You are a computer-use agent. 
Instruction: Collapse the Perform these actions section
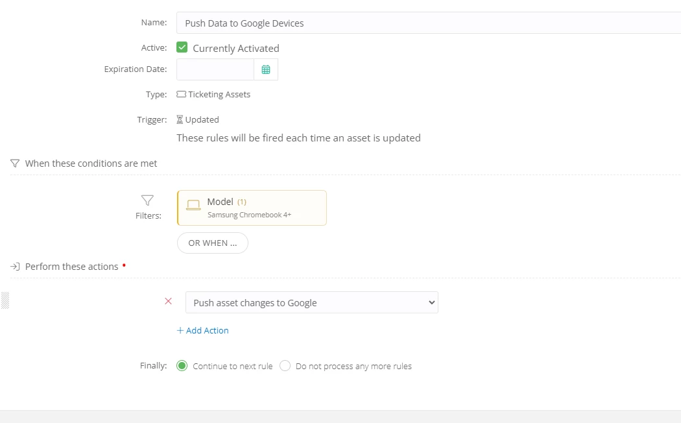tap(71, 267)
